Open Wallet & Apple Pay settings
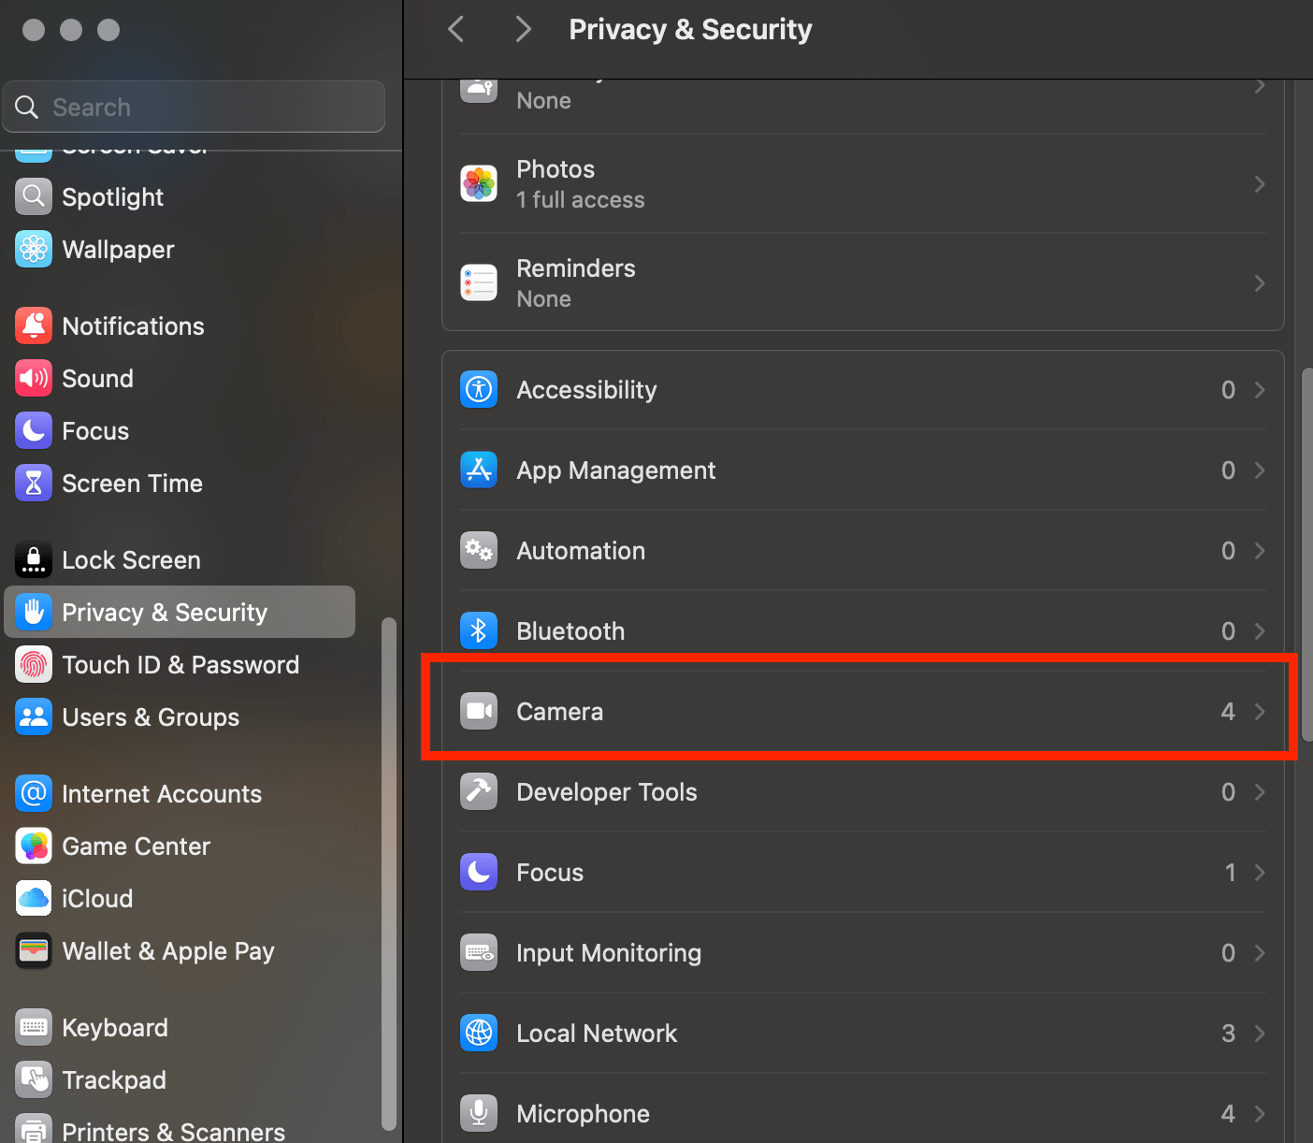 [167, 951]
